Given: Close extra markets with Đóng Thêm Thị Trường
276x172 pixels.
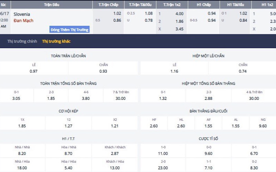Looking at the screenshot, I should coord(70,30).
